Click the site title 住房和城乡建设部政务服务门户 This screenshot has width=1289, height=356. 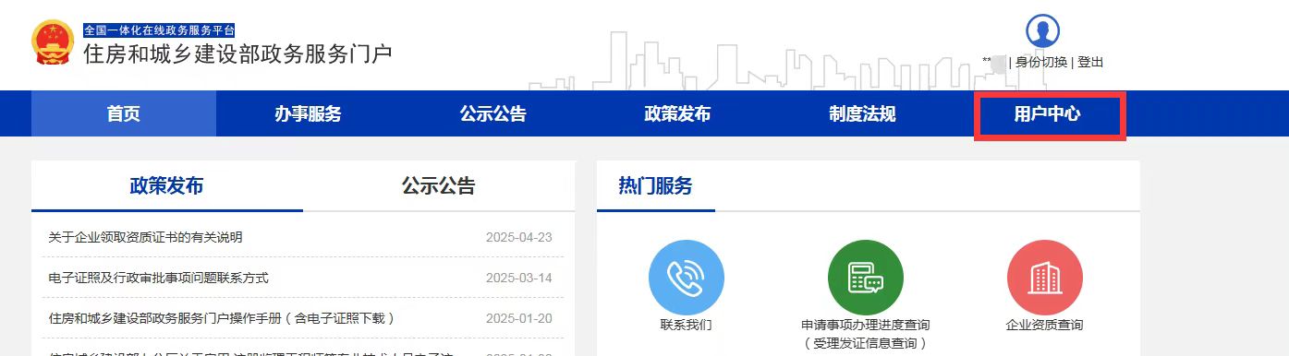coord(238,53)
